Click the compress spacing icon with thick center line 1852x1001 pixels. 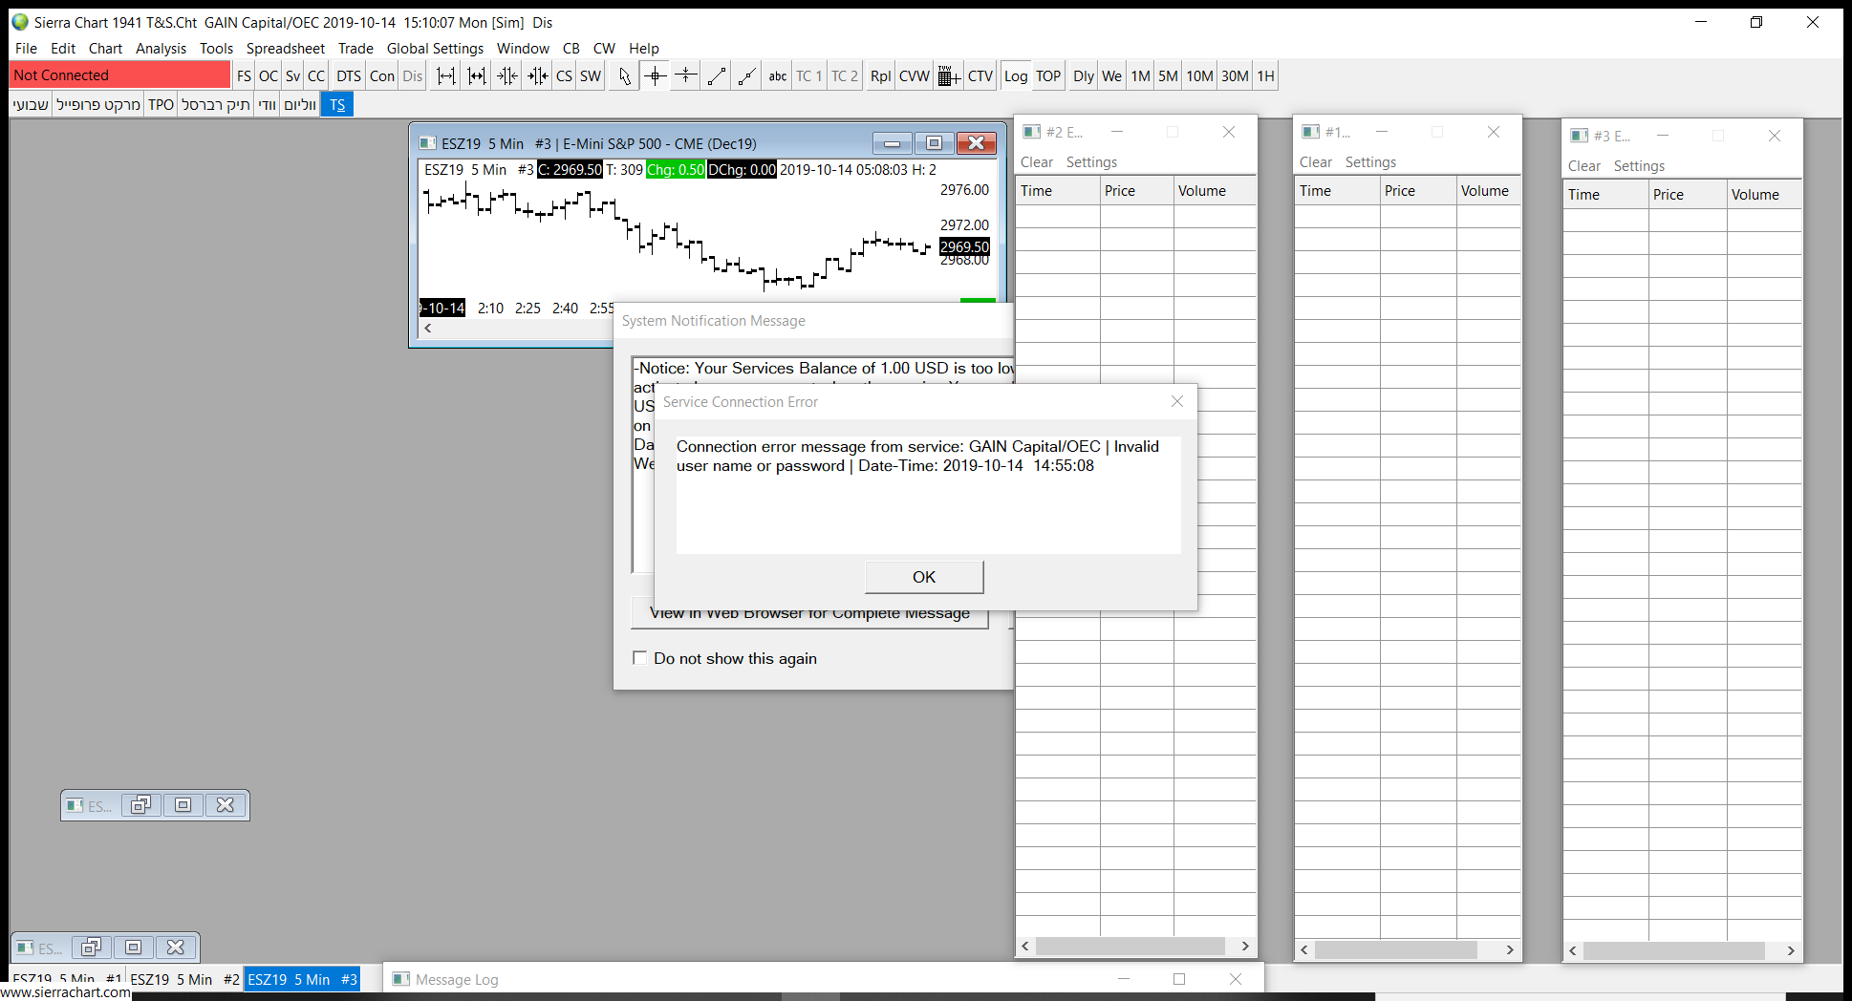pos(538,76)
